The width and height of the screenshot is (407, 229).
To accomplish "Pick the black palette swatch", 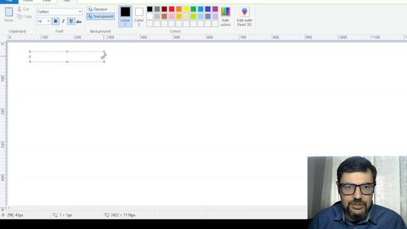I will click(150, 9).
